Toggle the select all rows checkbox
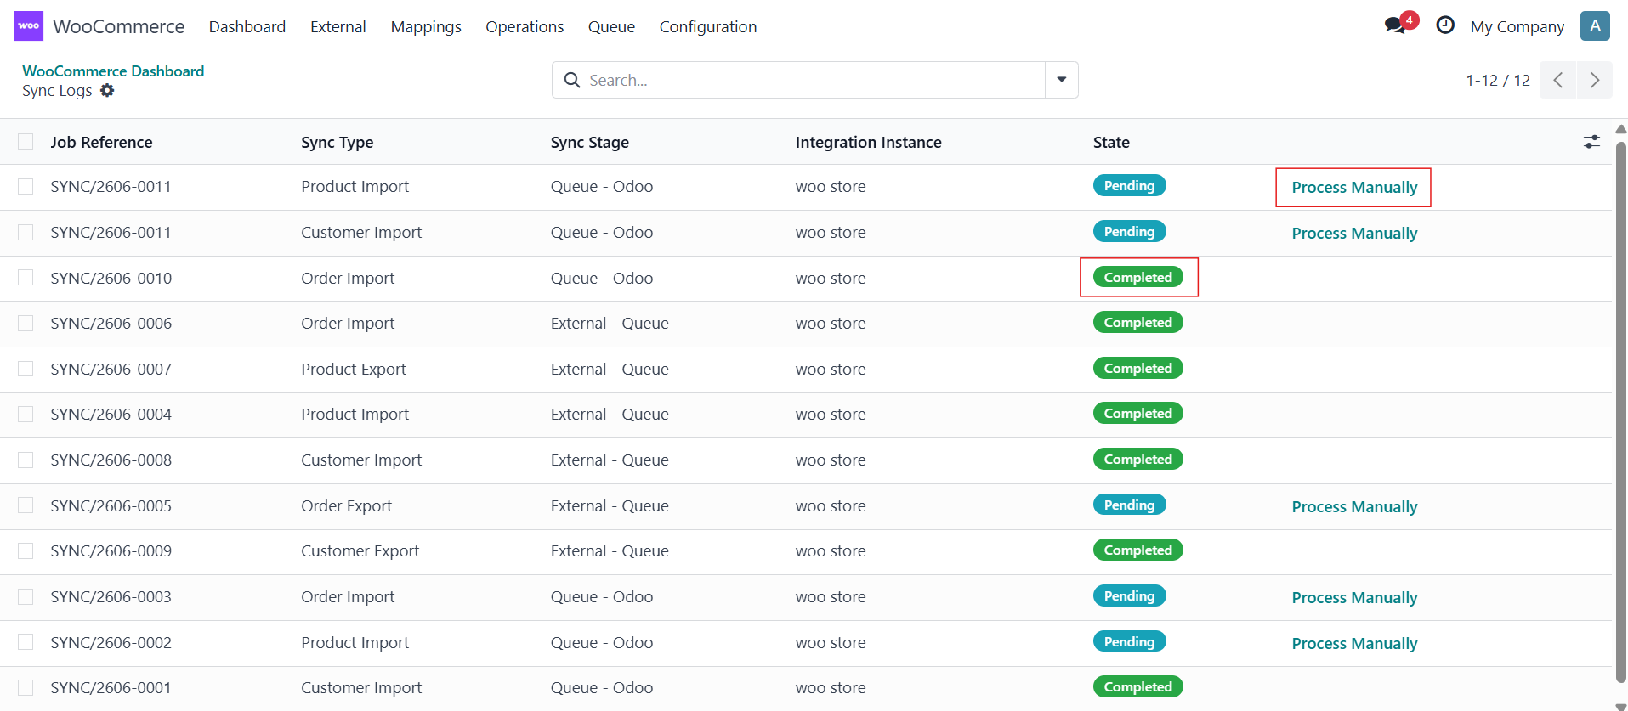 pos(26,141)
